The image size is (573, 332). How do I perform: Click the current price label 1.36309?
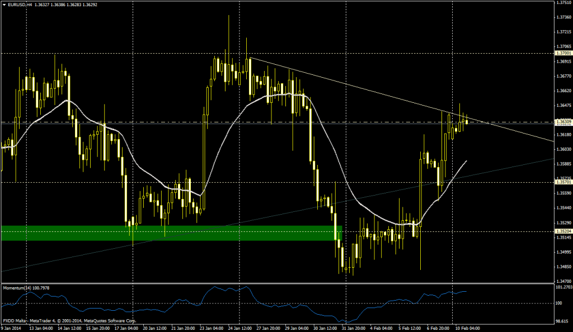tap(562, 122)
